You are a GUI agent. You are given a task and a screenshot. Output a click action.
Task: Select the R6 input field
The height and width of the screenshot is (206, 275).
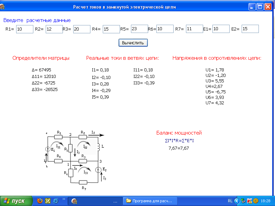[x=165, y=29]
